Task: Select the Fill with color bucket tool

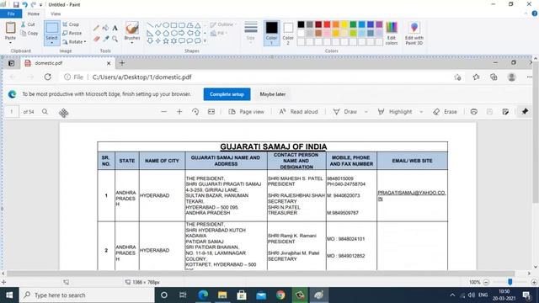Action: point(105,28)
